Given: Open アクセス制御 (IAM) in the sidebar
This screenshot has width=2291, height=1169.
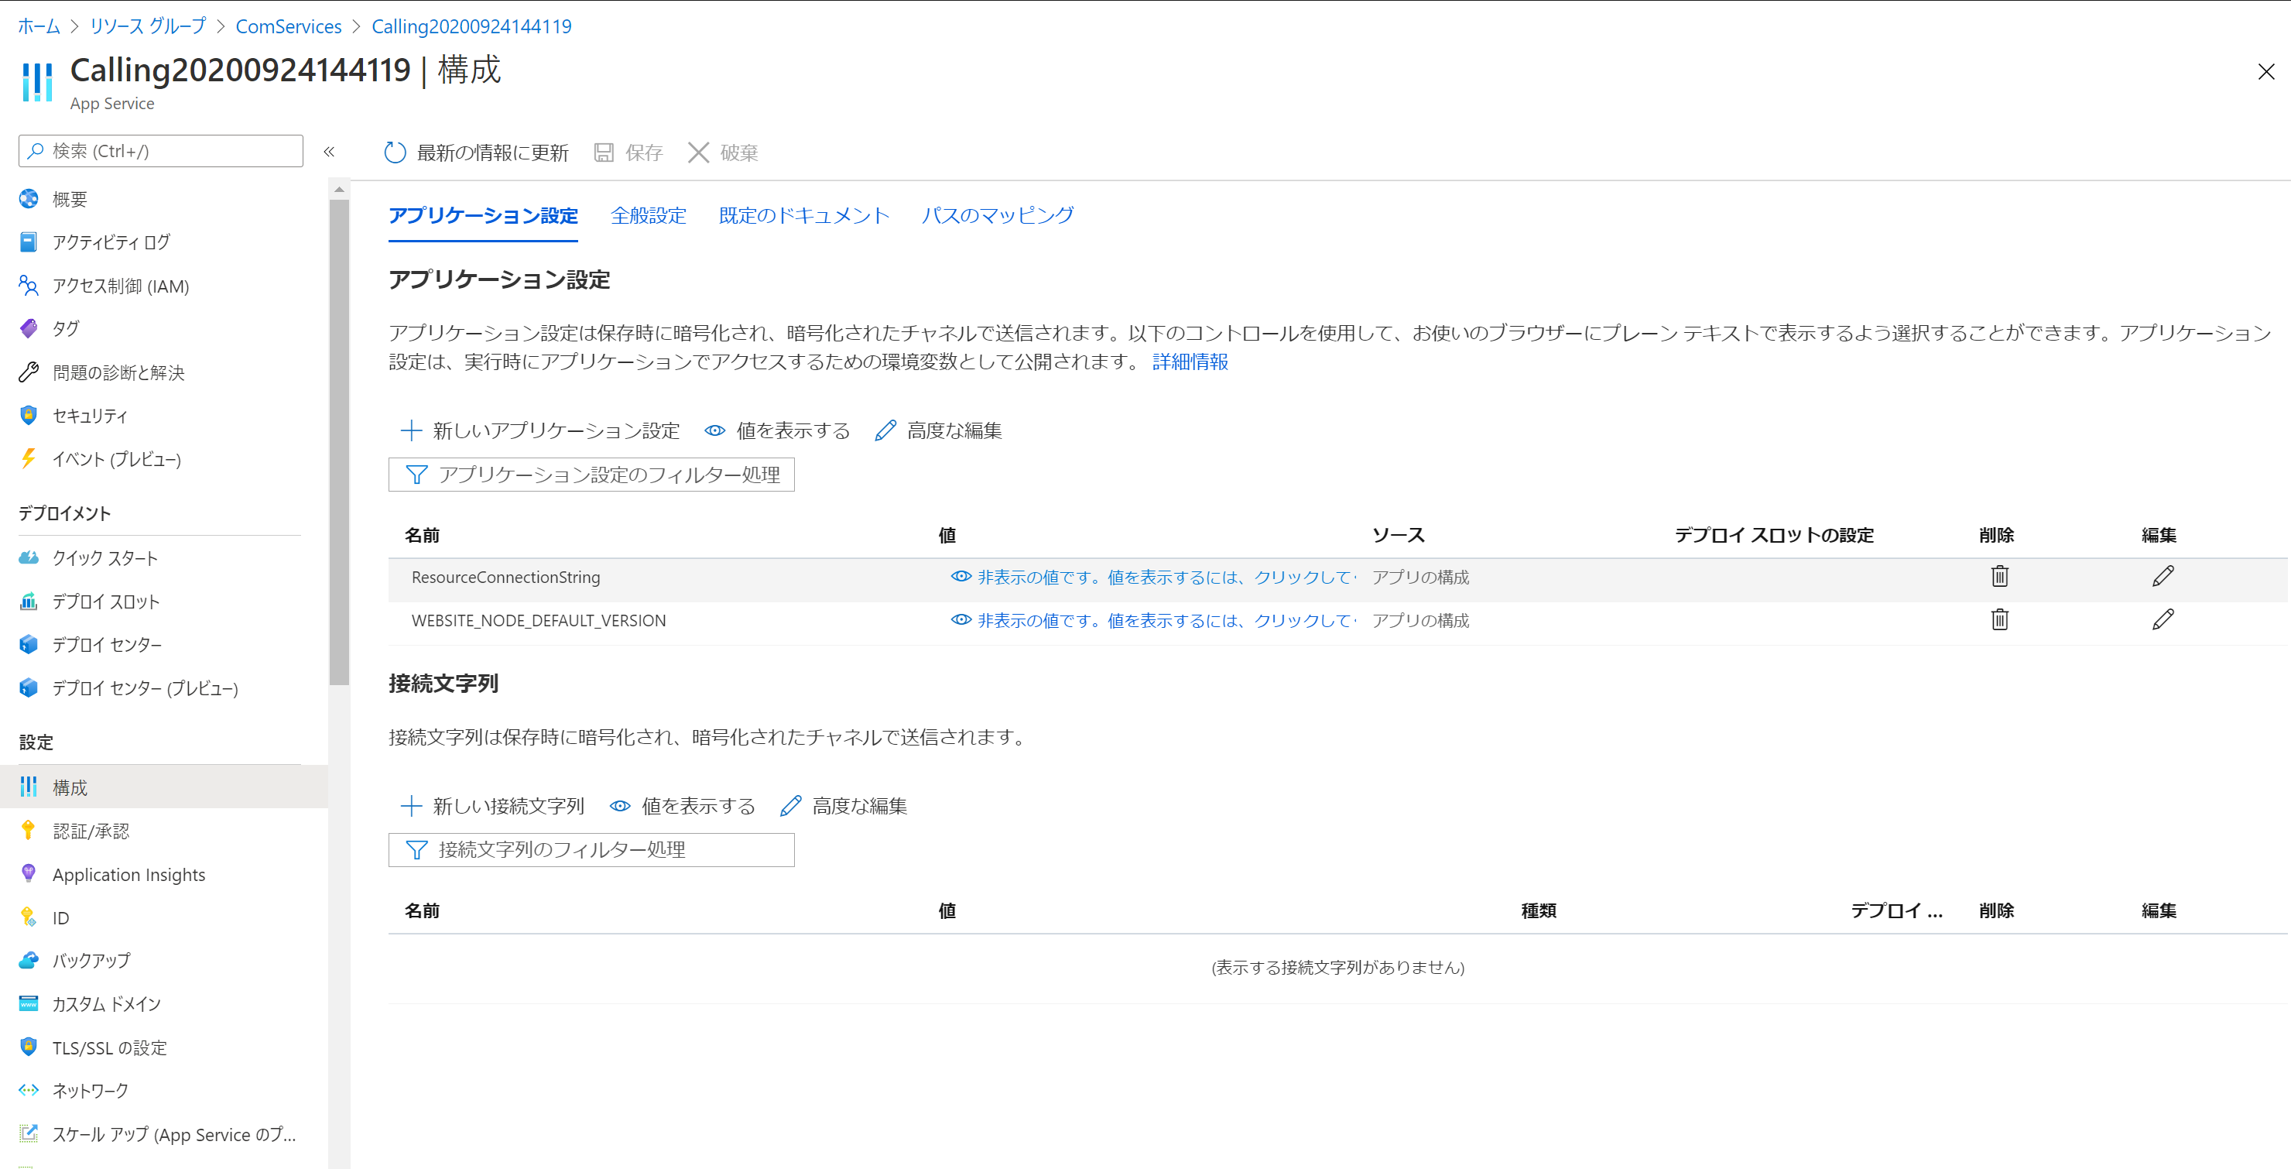Looking at the screenshot, I should [x=120, y=286].
